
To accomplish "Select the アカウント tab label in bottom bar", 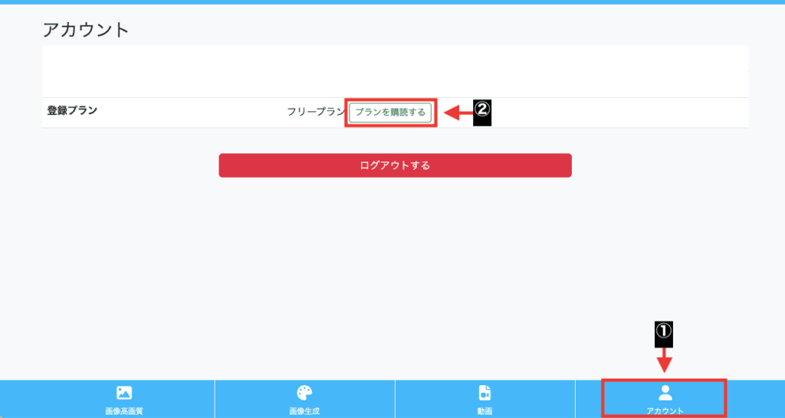I will [x=665, y=412].
